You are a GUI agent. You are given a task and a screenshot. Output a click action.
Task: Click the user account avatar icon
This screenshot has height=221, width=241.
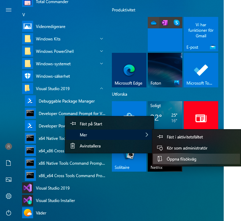coord(9,146)
